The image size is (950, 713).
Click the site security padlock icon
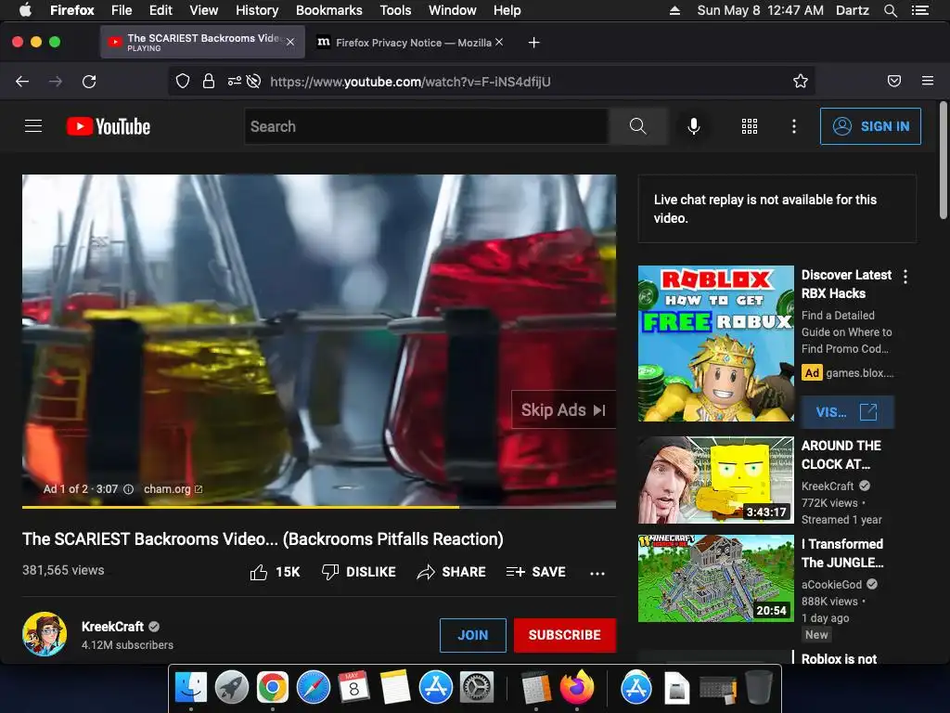[209, 82]
